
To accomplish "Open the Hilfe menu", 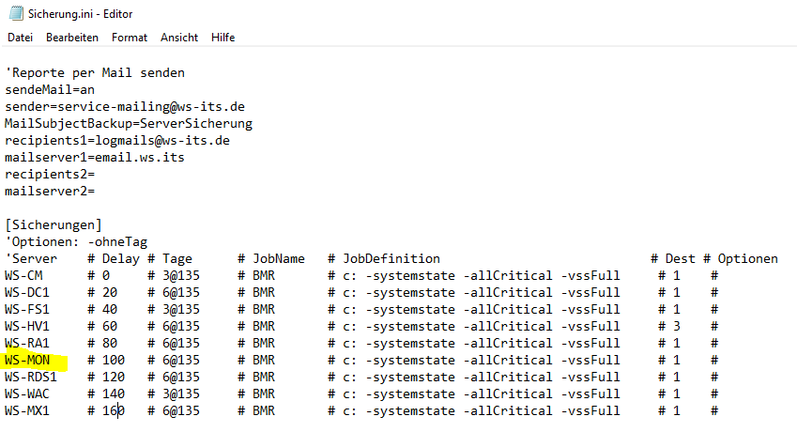I will (223, 38).
